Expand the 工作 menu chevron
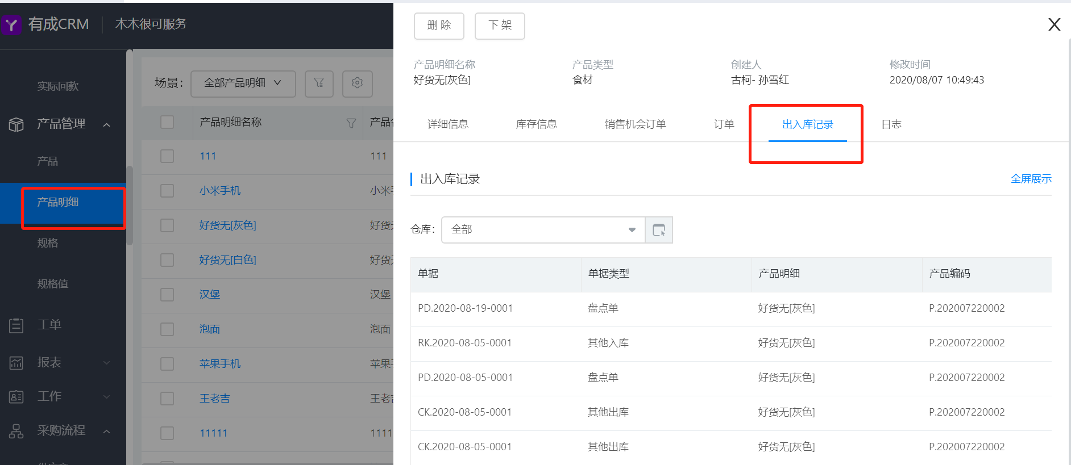The height and width of the screenshot is (465, 1071). 107,397
